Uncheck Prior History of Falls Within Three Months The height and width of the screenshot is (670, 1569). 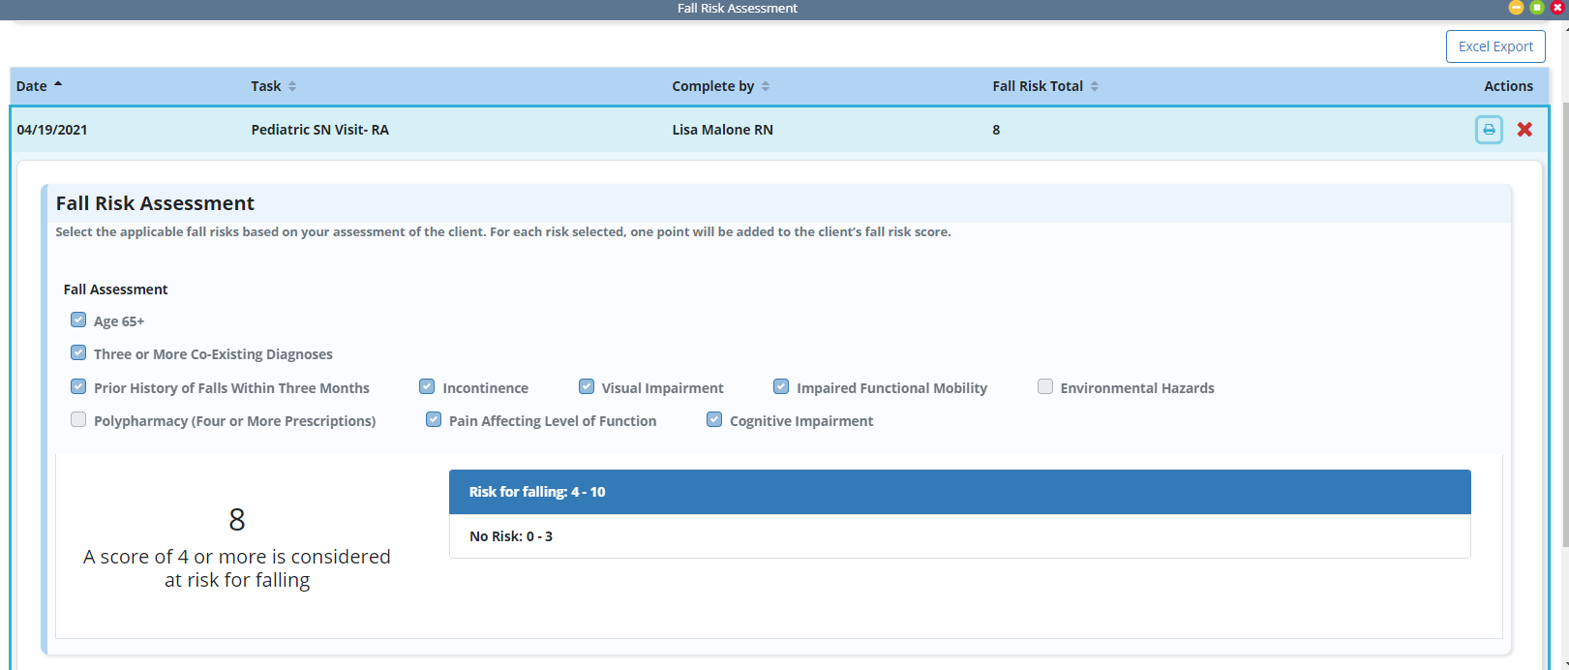(x=78, y=386)
